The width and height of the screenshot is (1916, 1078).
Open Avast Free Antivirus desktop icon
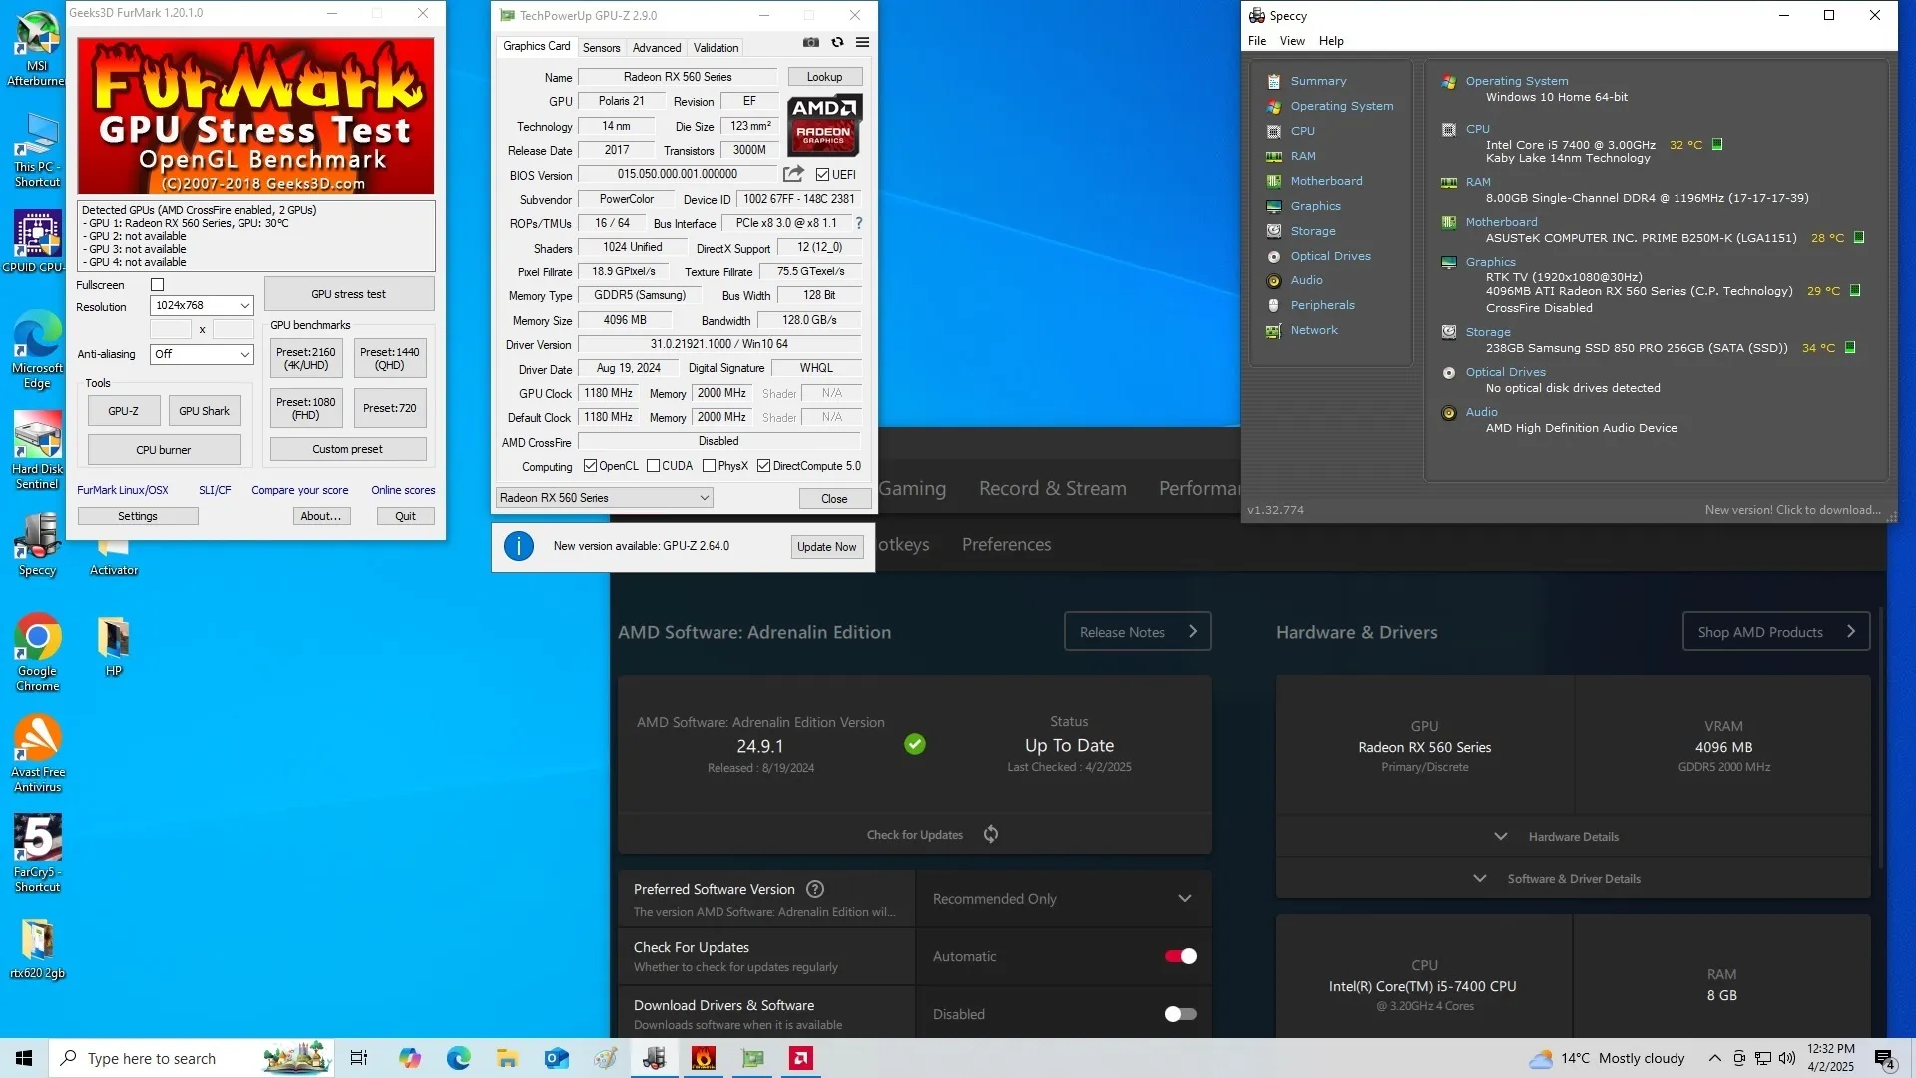coord(37,753)
